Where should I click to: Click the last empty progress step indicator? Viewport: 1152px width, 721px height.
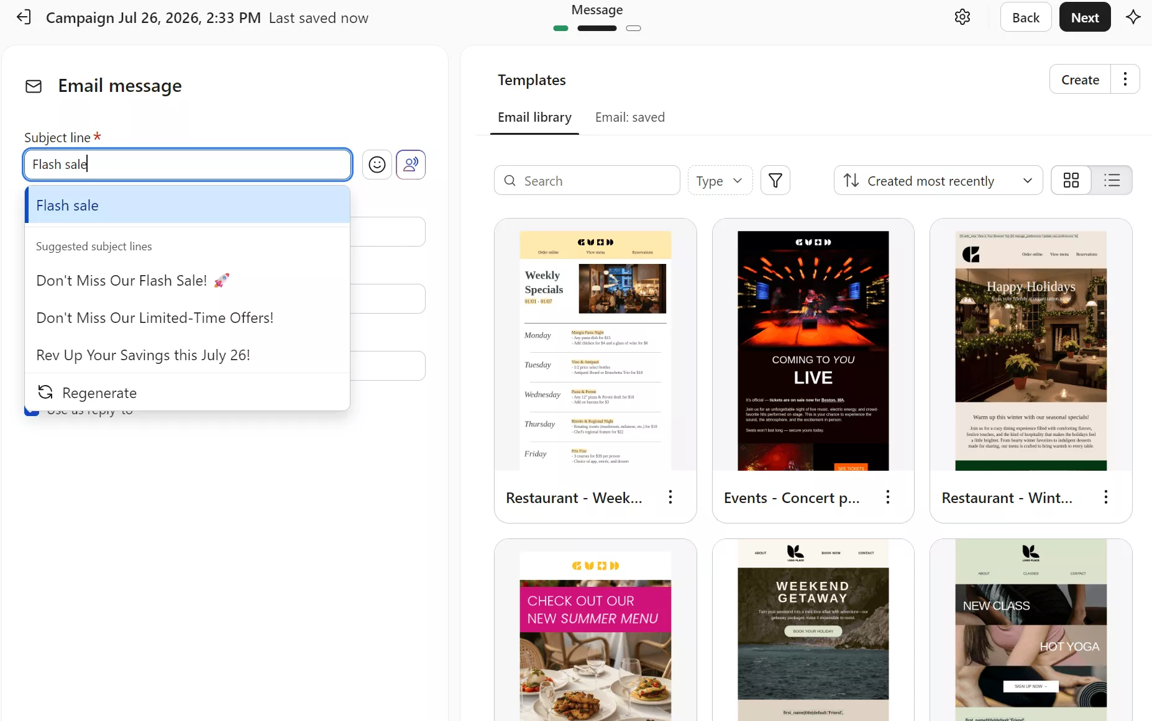633,28
